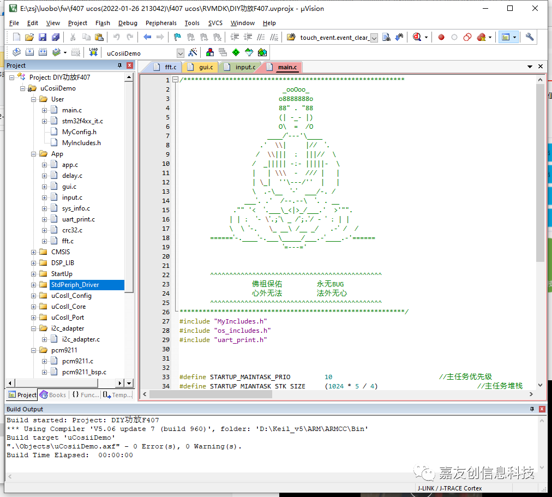Switch to the Books panel tab
552x497 pixels.
tap(53, 395)
